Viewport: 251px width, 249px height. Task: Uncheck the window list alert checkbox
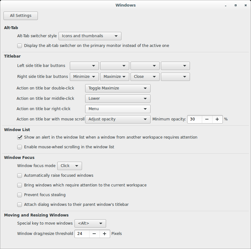coord(20,137)
